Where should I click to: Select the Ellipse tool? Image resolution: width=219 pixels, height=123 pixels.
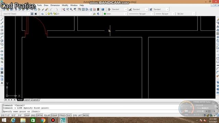point(2,51)
